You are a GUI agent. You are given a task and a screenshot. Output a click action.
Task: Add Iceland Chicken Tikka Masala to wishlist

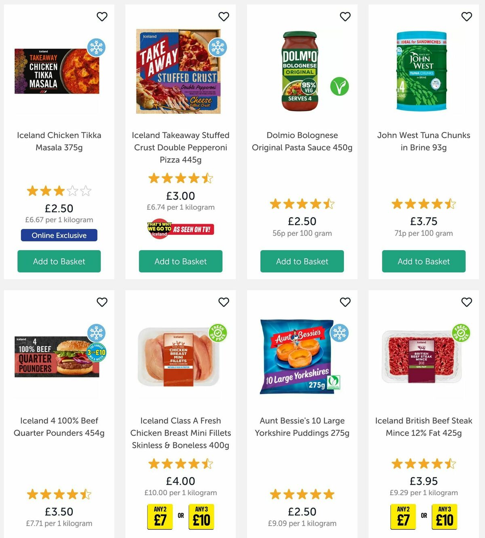tap(102, 17)
